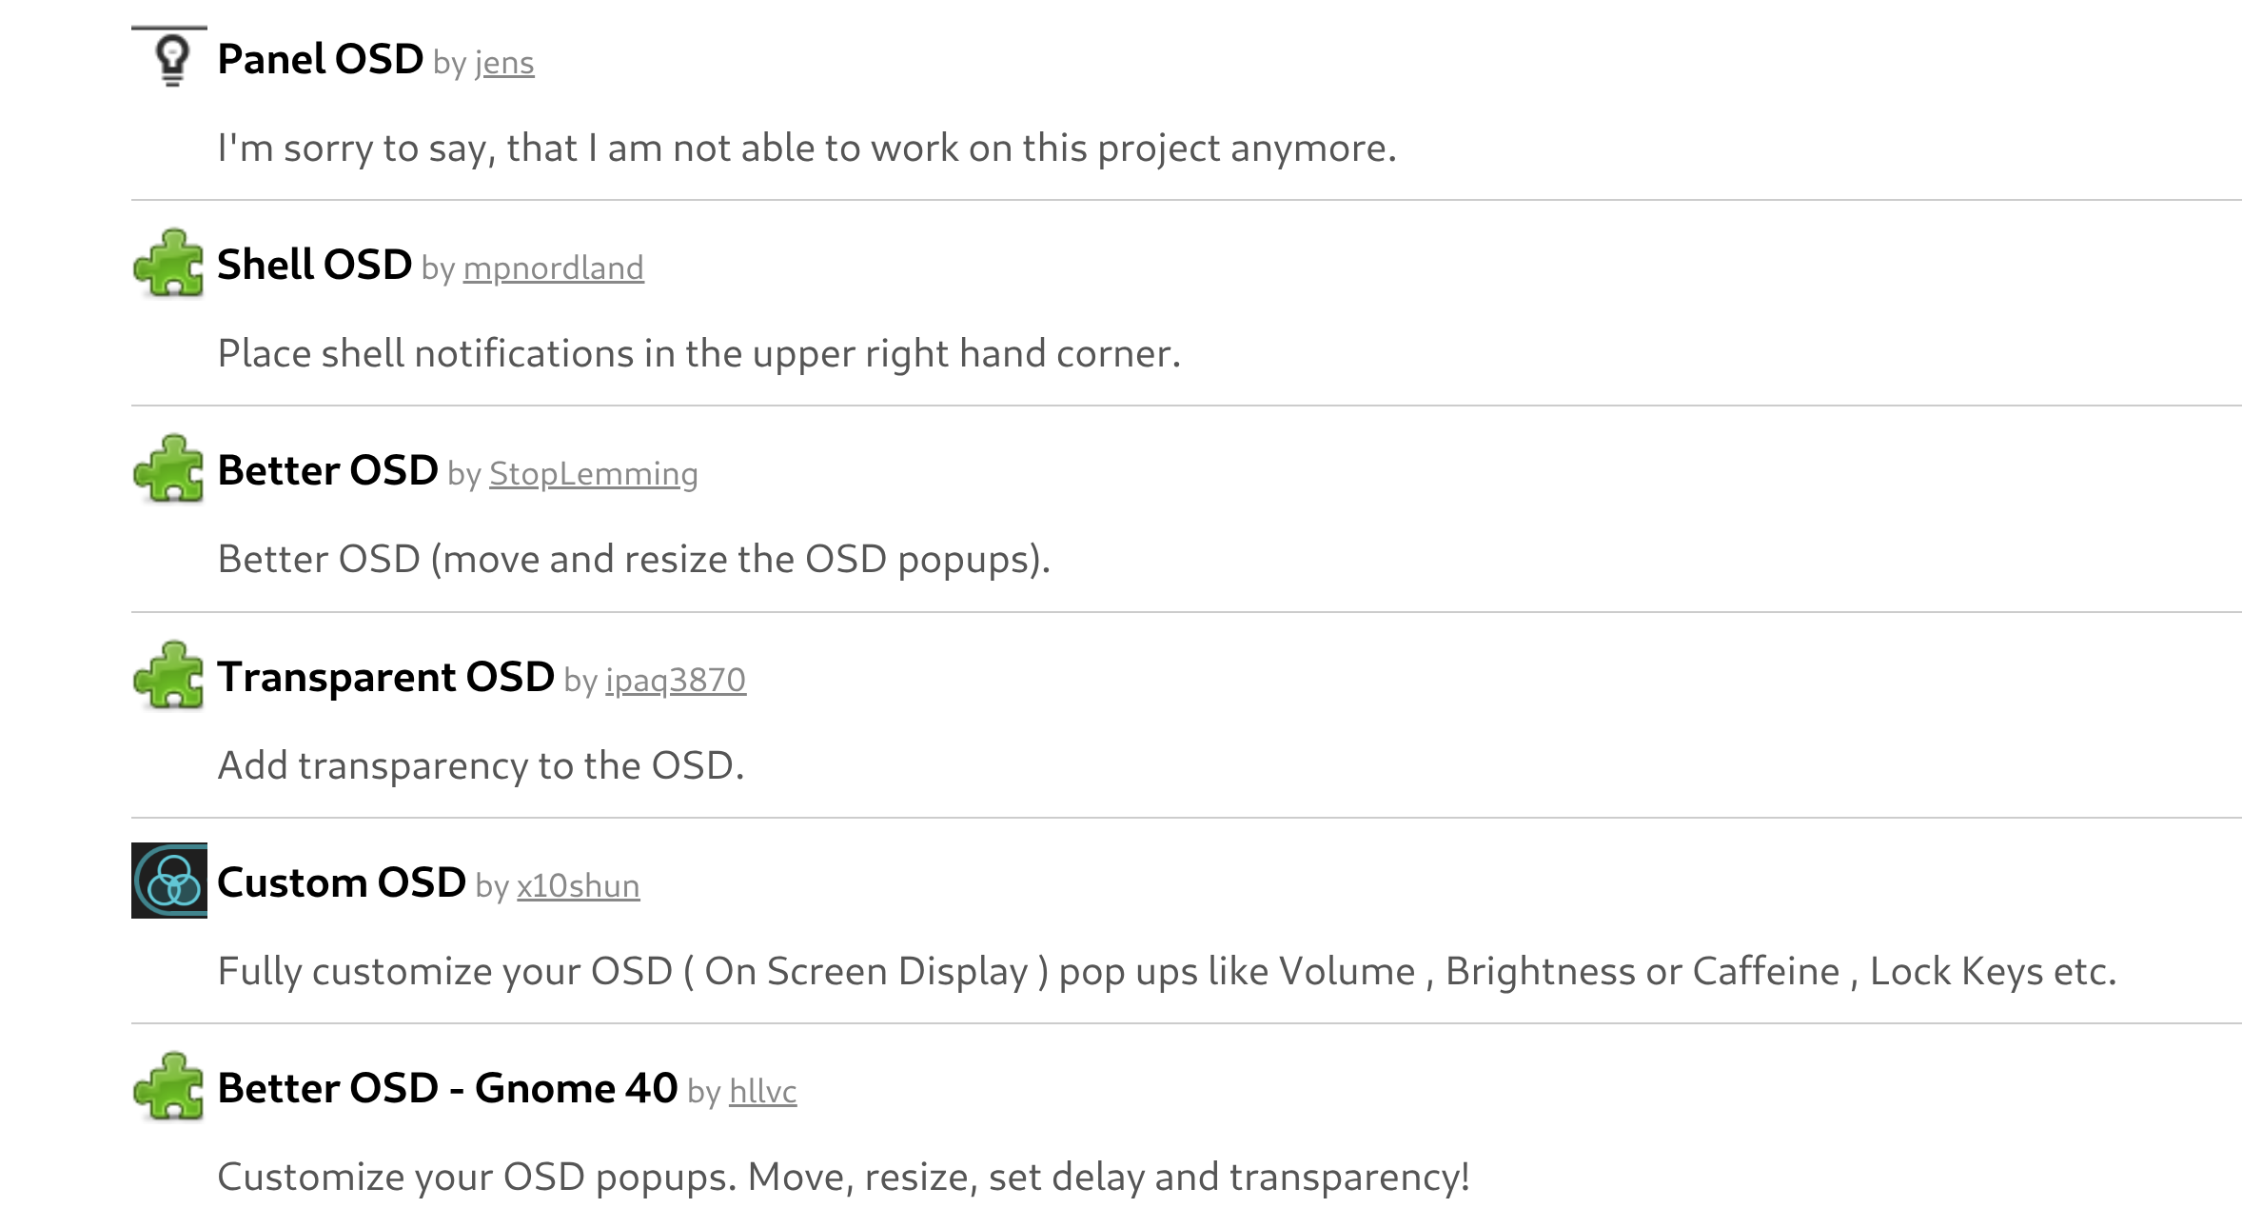This screenshot has height=1228, width=2242.
Task: Click the Better OSD - Gnome 40 icon
Action: 169,1087
